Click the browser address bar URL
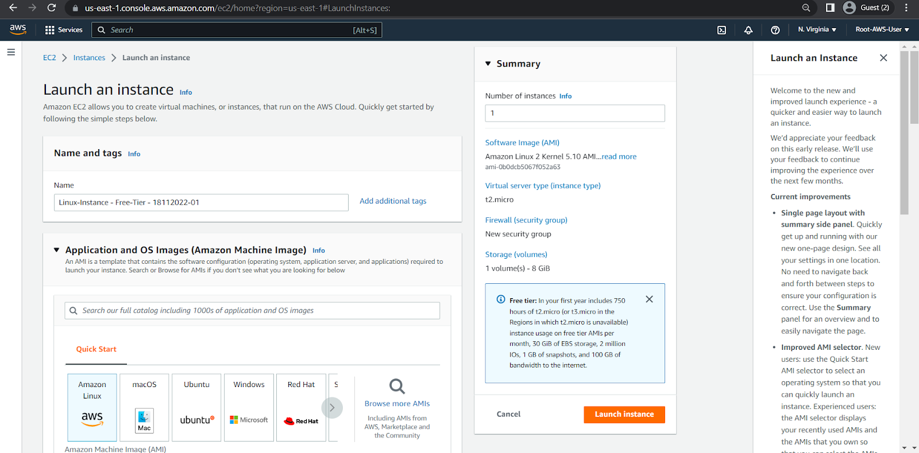This screenshot has height=453, width=919. coord(237,8)
